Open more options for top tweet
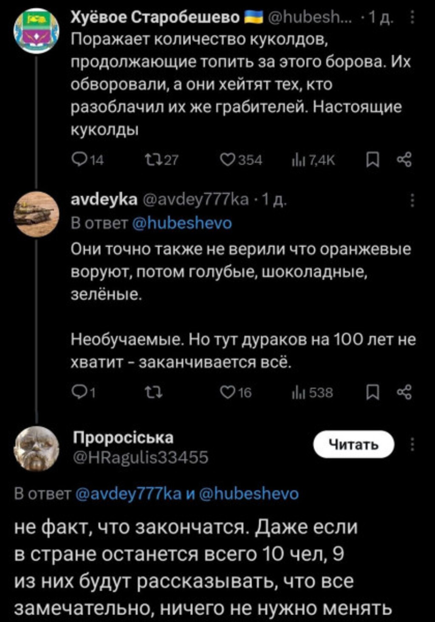 tap(412, 18)
